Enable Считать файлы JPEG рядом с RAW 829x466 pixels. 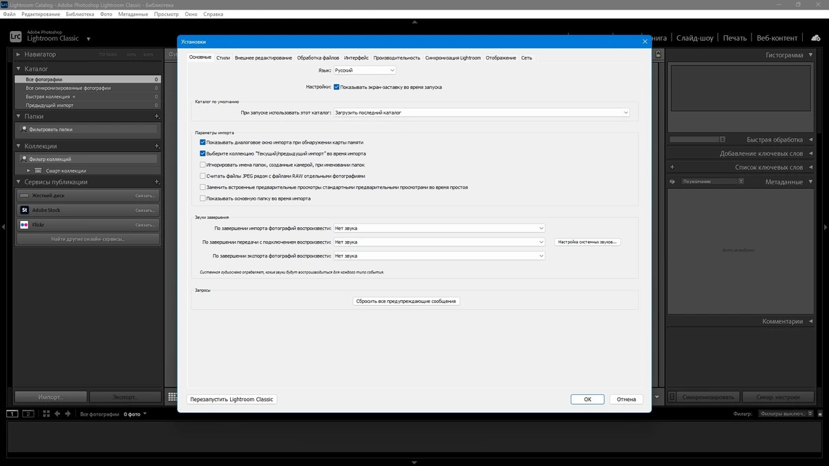[202, 176]
